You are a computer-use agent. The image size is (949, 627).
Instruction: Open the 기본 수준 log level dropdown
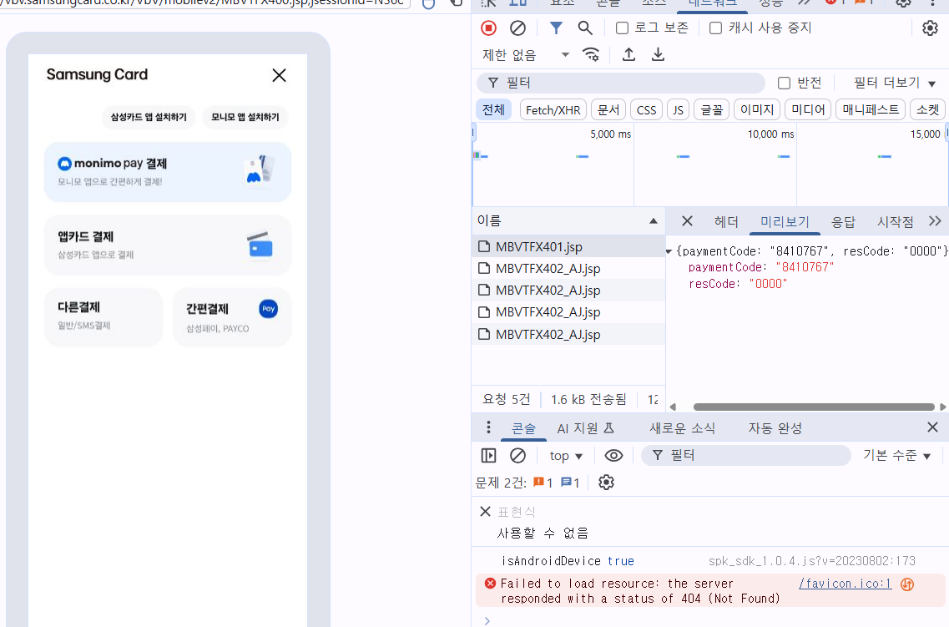coord(897,455)
